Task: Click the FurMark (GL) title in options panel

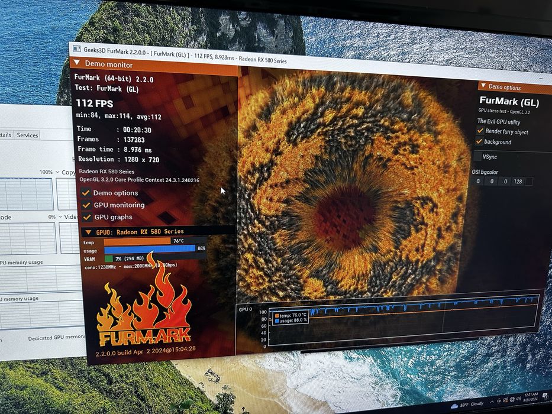Action: click(x=509, y=102)
